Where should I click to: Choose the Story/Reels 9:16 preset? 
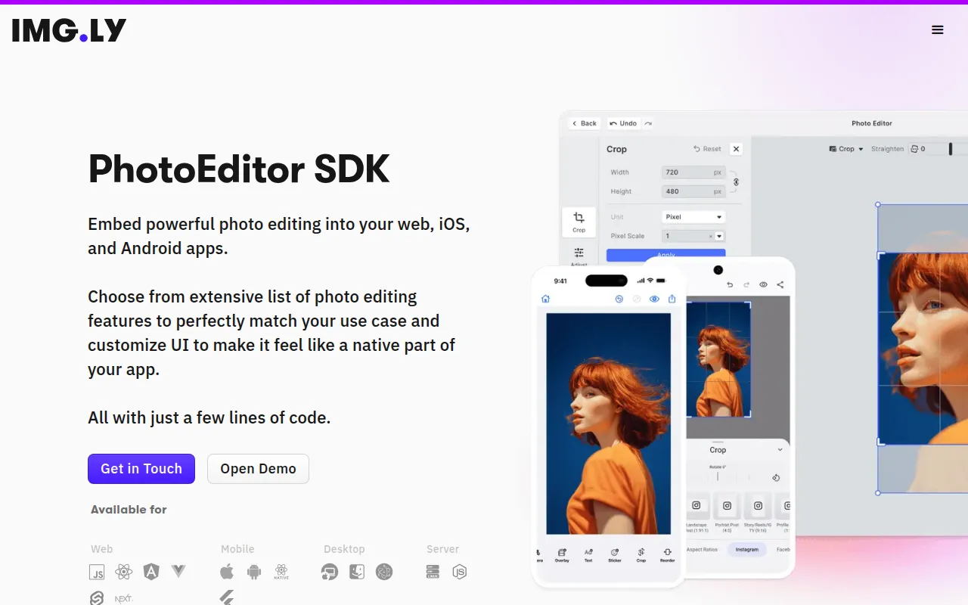758,513
